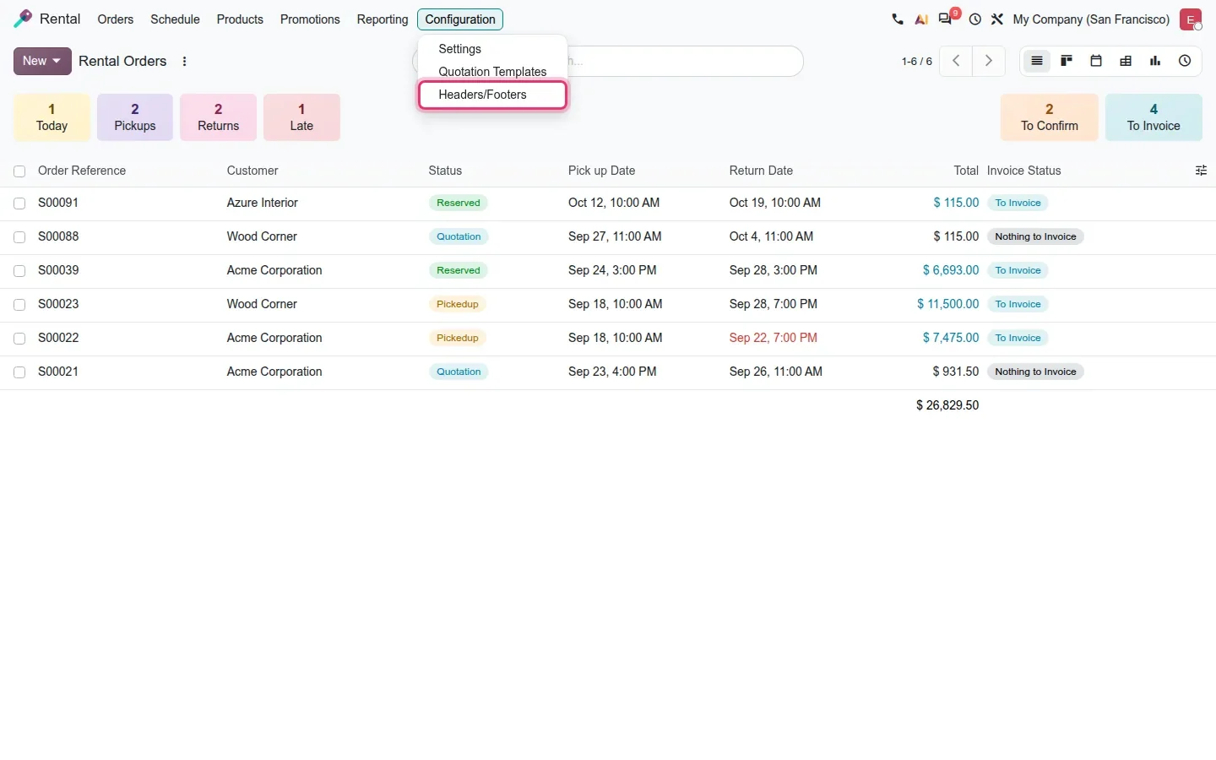Open the activities clock icon

(975, 19)
